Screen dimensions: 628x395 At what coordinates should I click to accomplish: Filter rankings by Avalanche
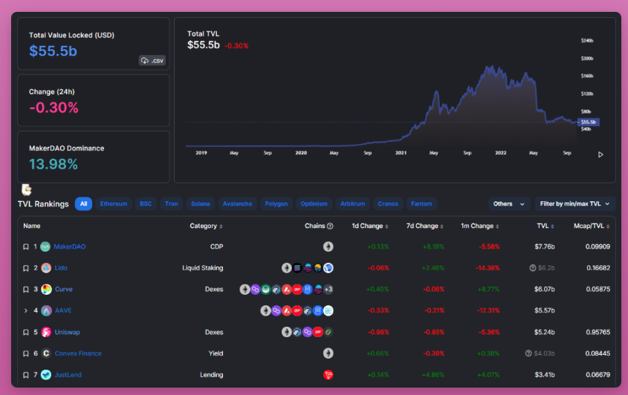[x=237, y=203]
